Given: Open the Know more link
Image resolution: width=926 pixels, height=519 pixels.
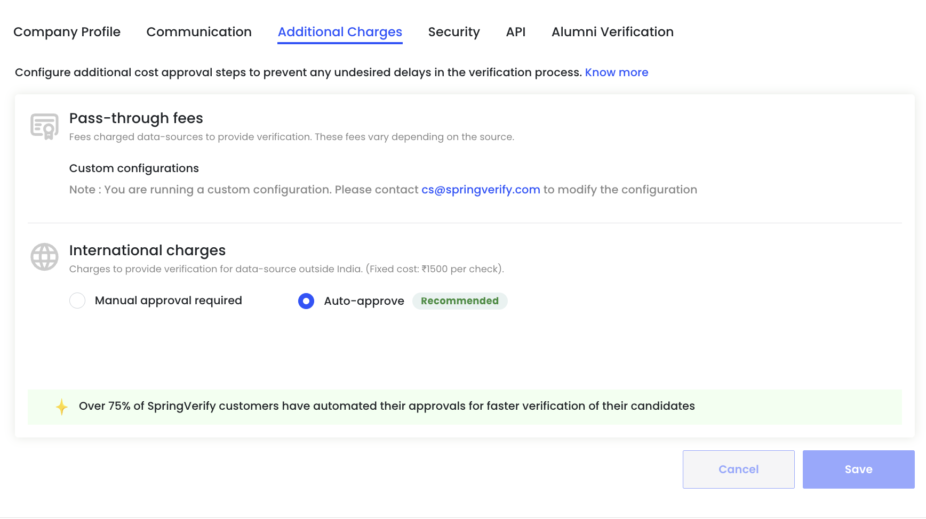Looking at the screenshot, I should coord(616,72).
